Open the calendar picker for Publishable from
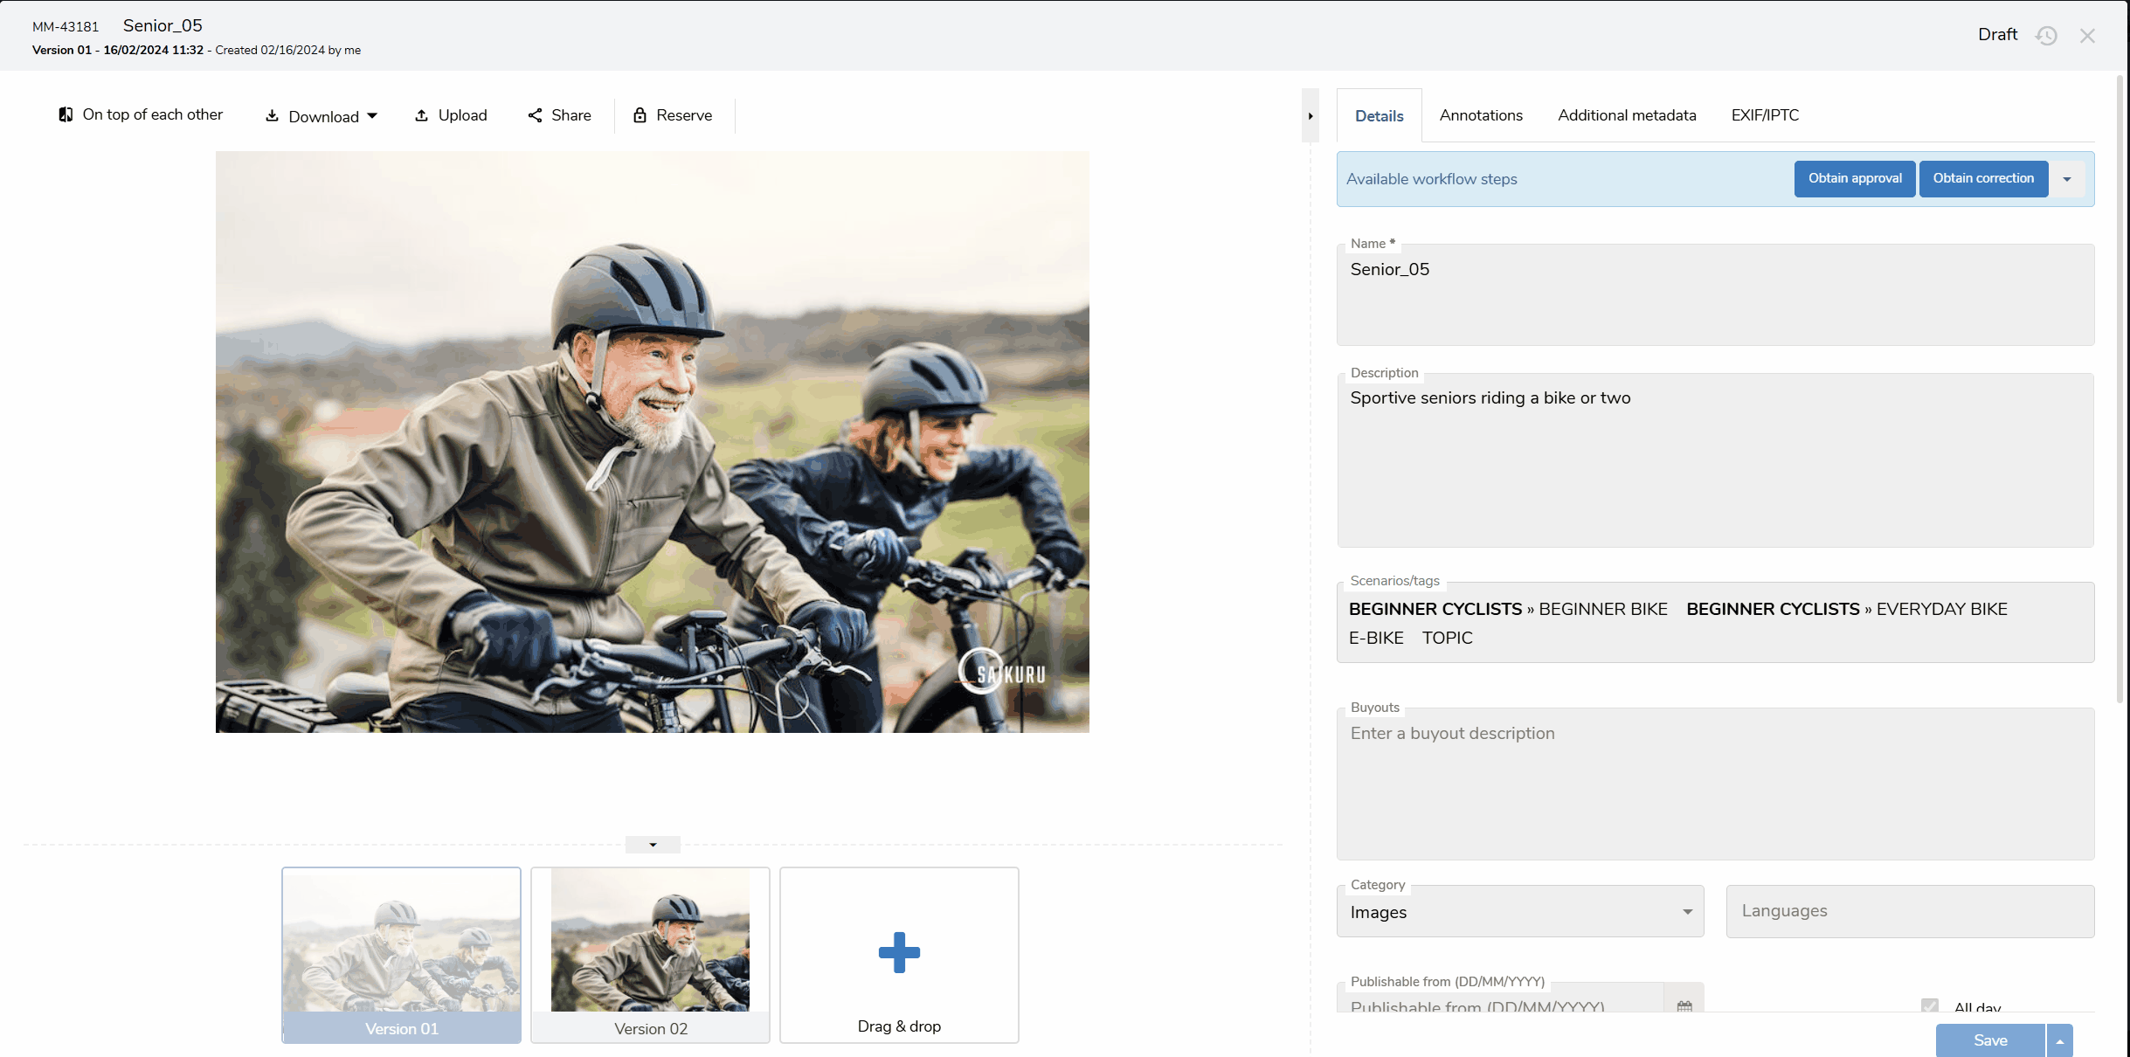 [1684, 1005]
